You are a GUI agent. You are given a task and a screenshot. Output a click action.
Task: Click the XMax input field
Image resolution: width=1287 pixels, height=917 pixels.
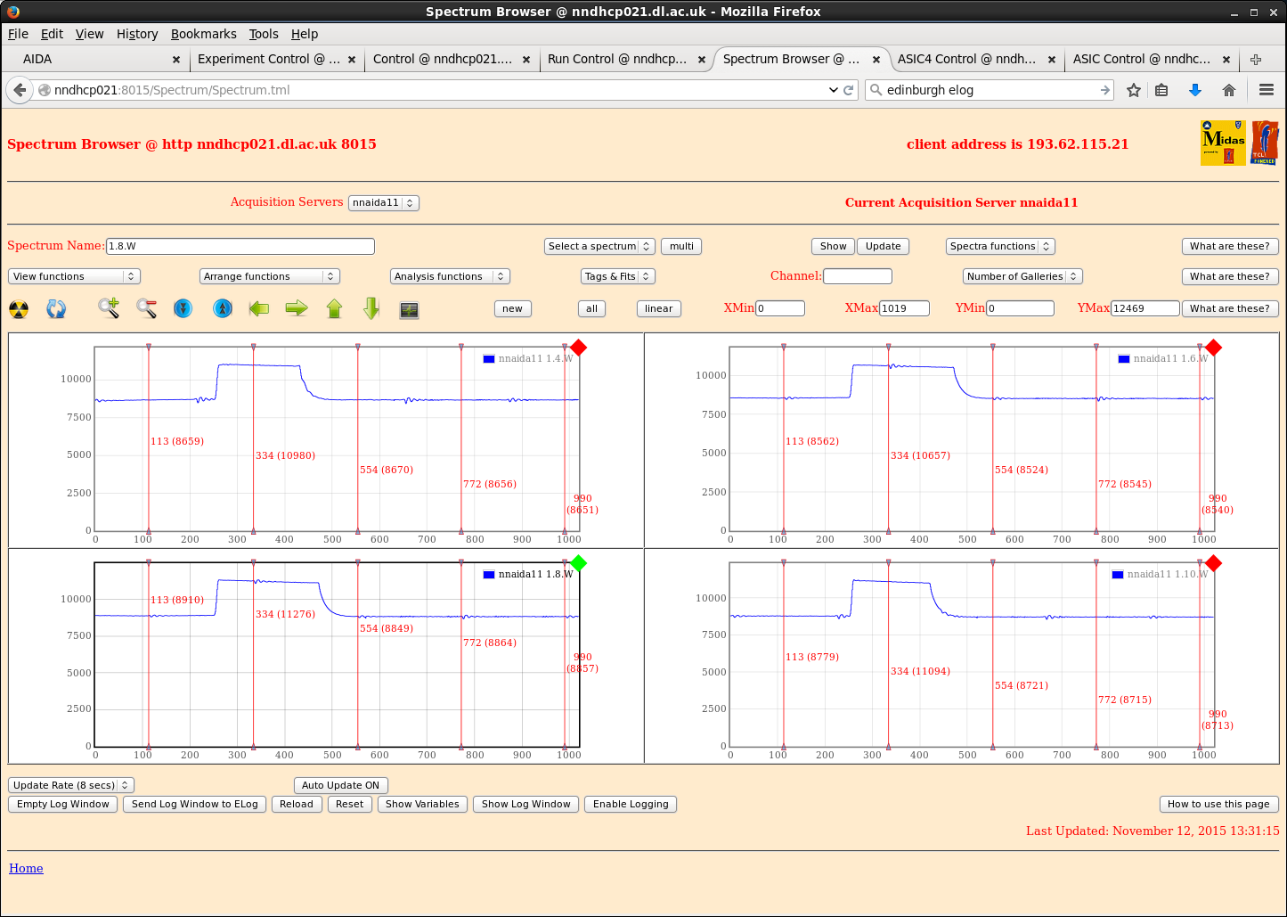pos(904,308)
